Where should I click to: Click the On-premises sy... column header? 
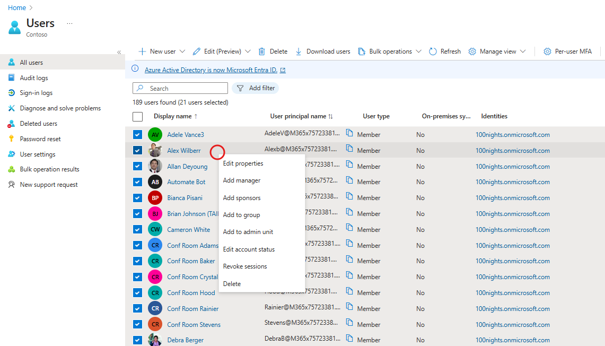pyautogui.click(x=446, y=116)
